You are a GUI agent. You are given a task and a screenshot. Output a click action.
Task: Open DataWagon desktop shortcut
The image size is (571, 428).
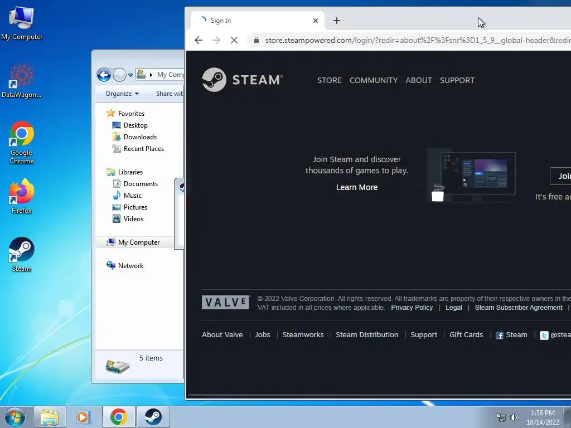(22, 81)
